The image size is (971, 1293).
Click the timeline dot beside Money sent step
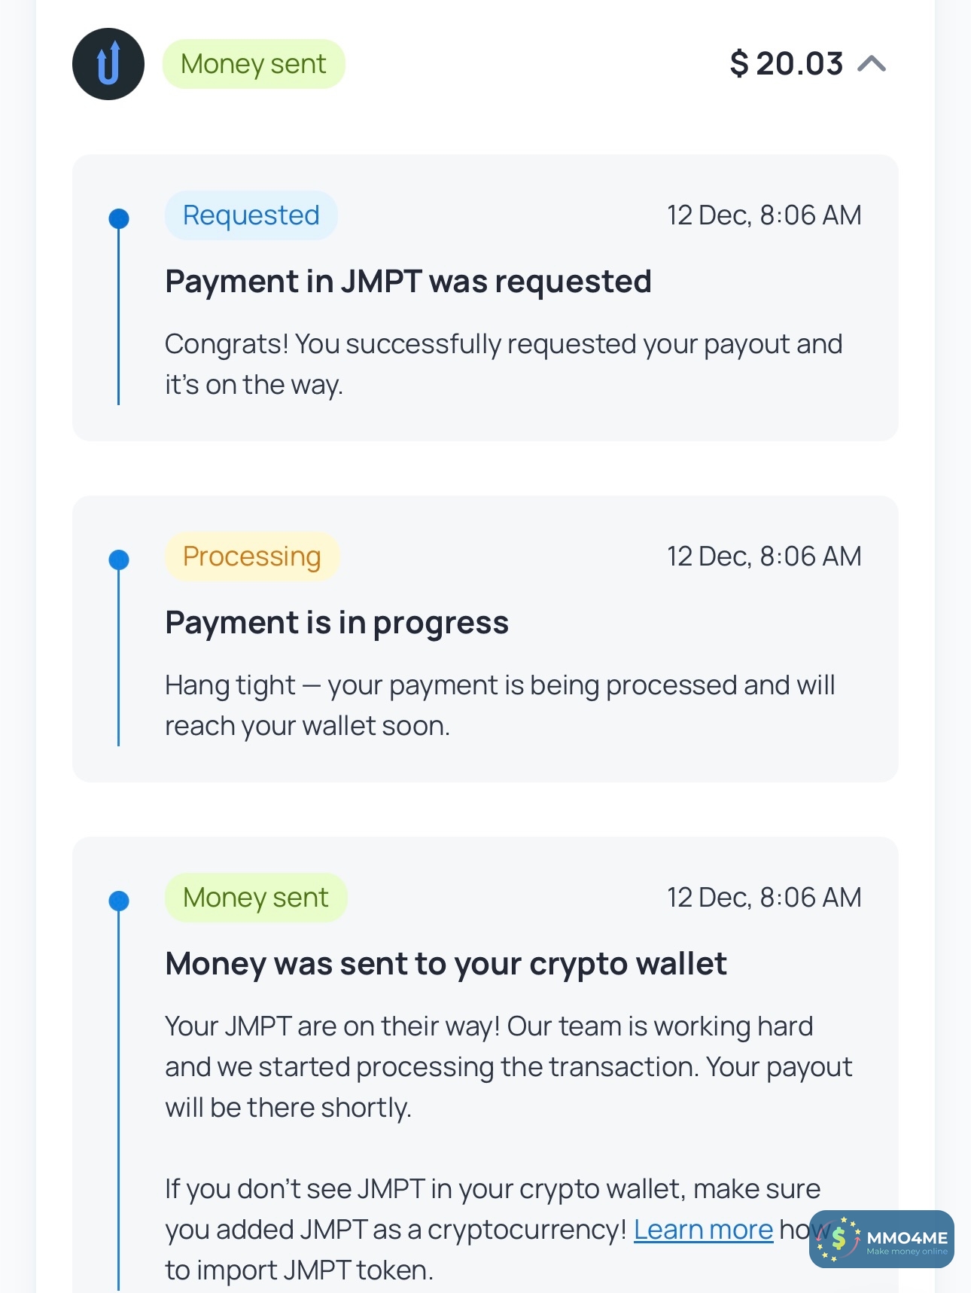click(x=119, y=901)
